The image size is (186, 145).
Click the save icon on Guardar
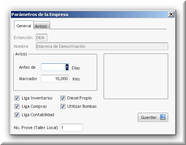163,117
